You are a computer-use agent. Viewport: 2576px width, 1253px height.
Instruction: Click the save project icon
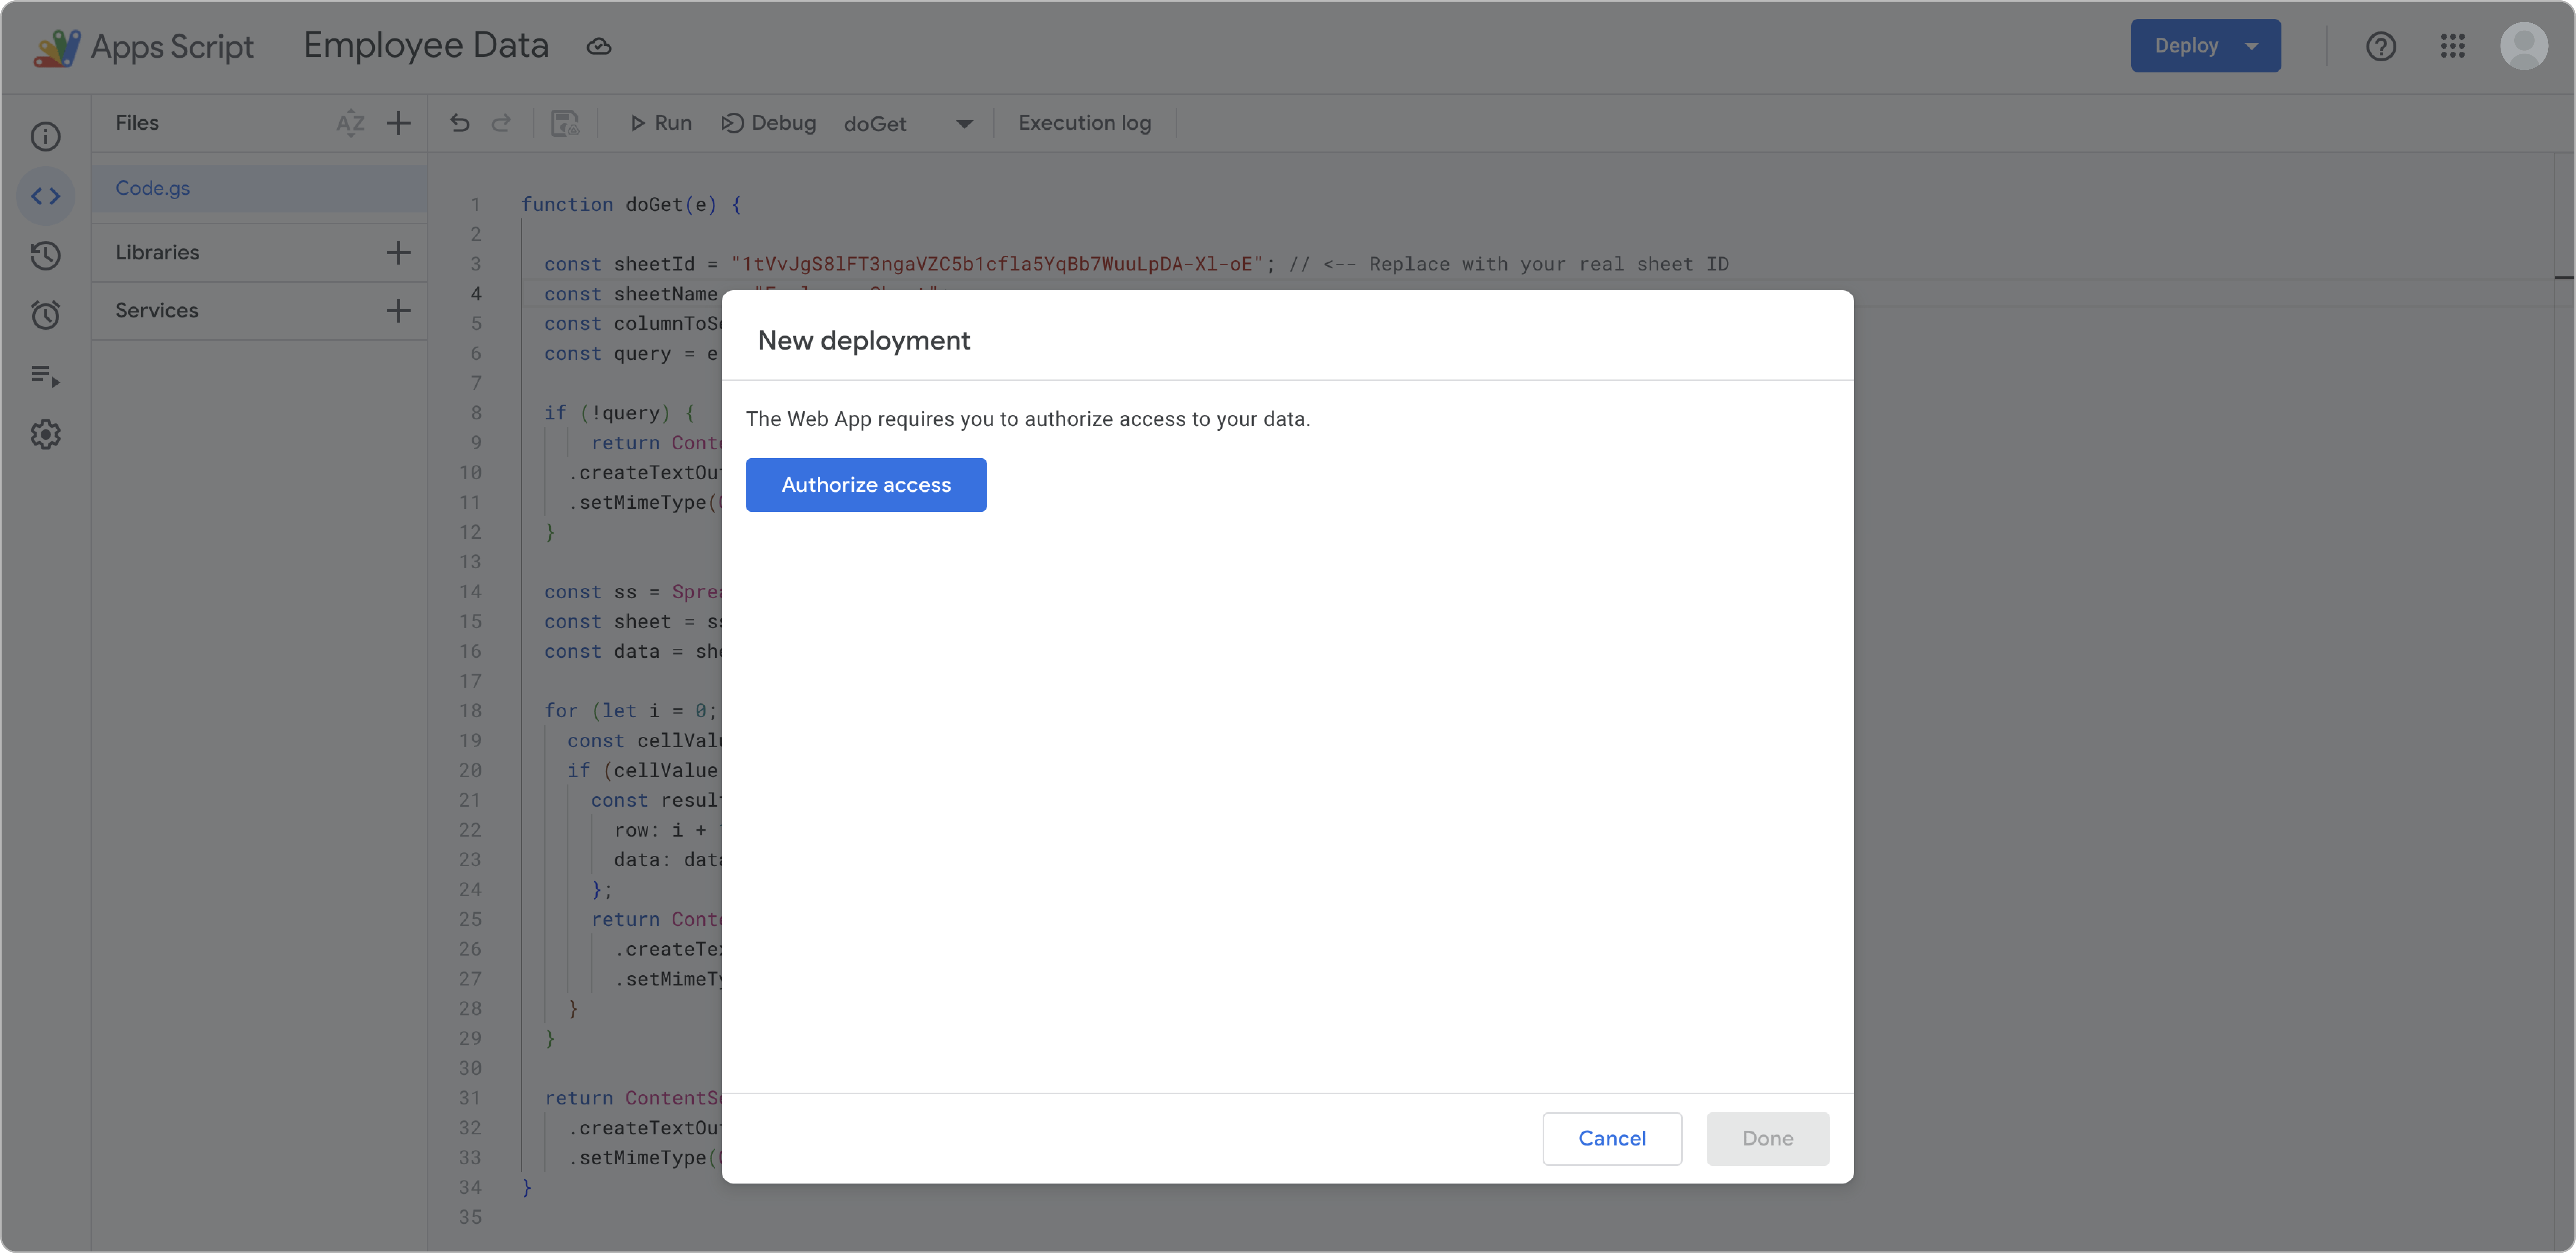(565, 123)
